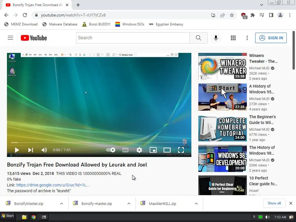The image size is (296, 222).
Task: Switch to theater mode
Action: pos(167,150)
